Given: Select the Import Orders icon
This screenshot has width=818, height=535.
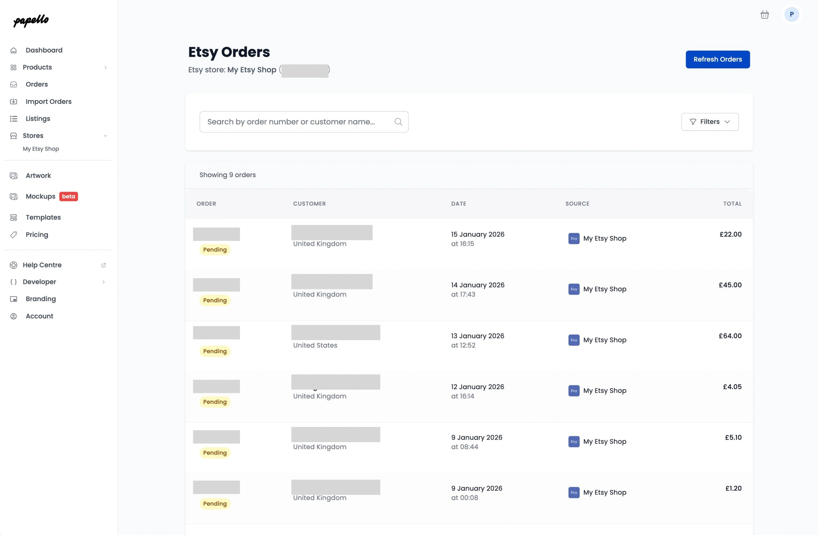Looking at the screenshot, I should pos(13,101).
